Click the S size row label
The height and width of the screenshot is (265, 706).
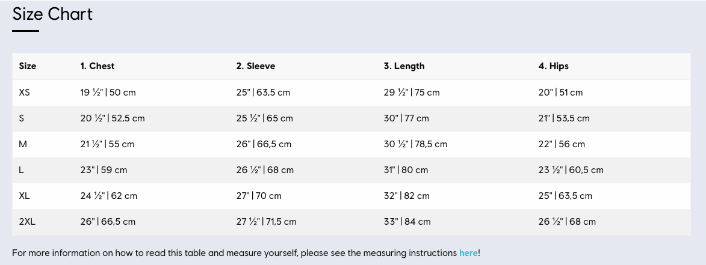point(21,118)
